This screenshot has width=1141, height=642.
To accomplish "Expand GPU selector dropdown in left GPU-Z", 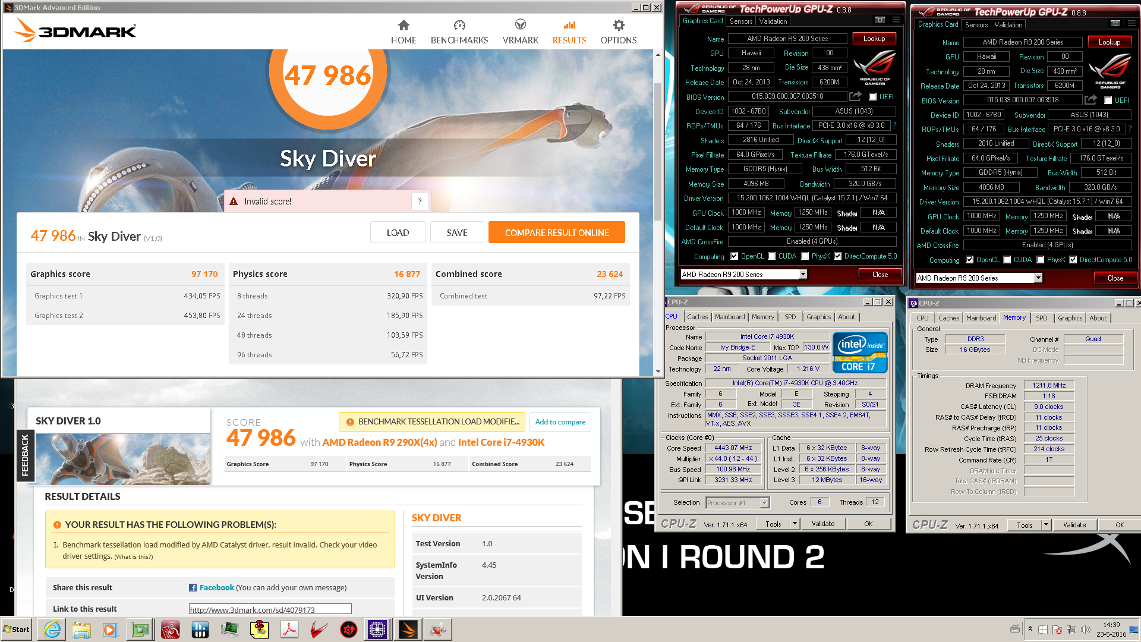I will (x=803, y=274).
